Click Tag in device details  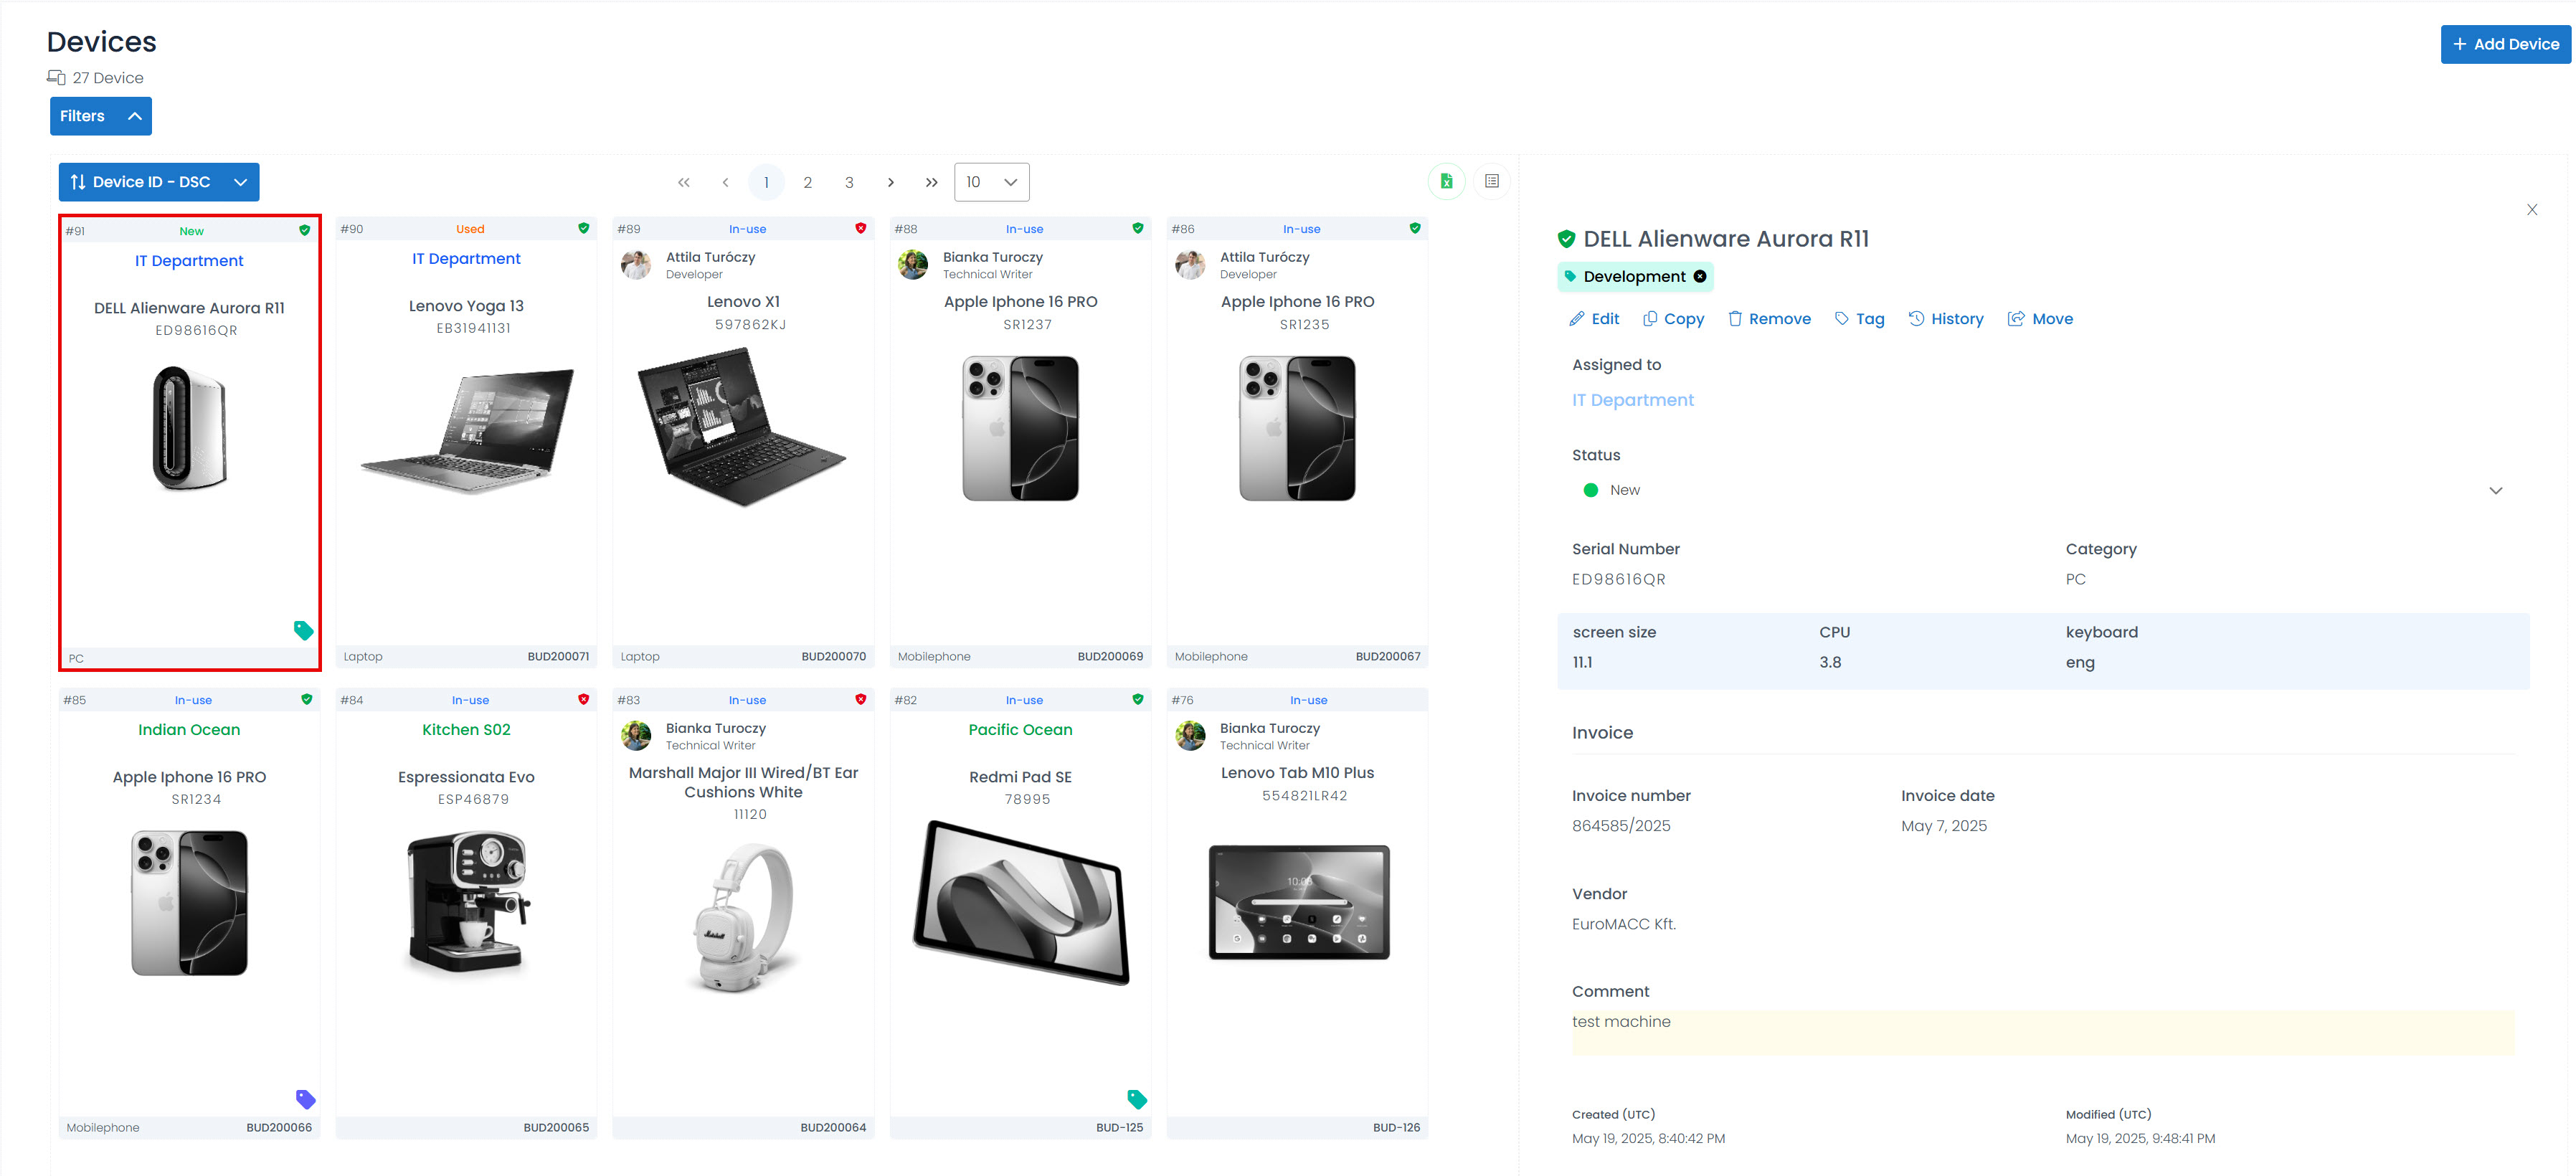tap(1859, 319)
